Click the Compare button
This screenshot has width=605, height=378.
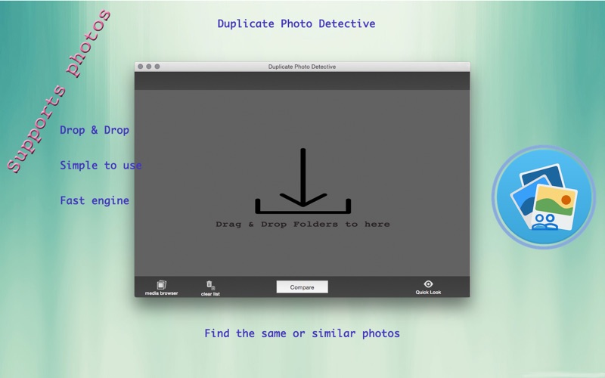click(x=302, y=287)
